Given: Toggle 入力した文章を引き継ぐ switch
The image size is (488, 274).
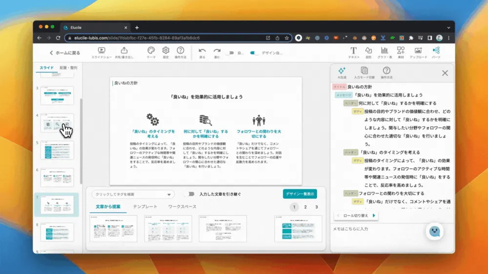Looking at the screenshot, I should tap(189, 194).
